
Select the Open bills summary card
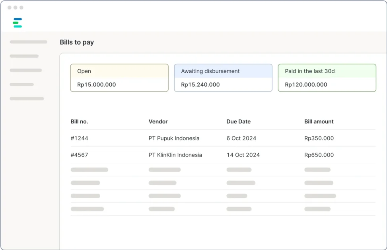pyautogui.click(x=119, y=78)
